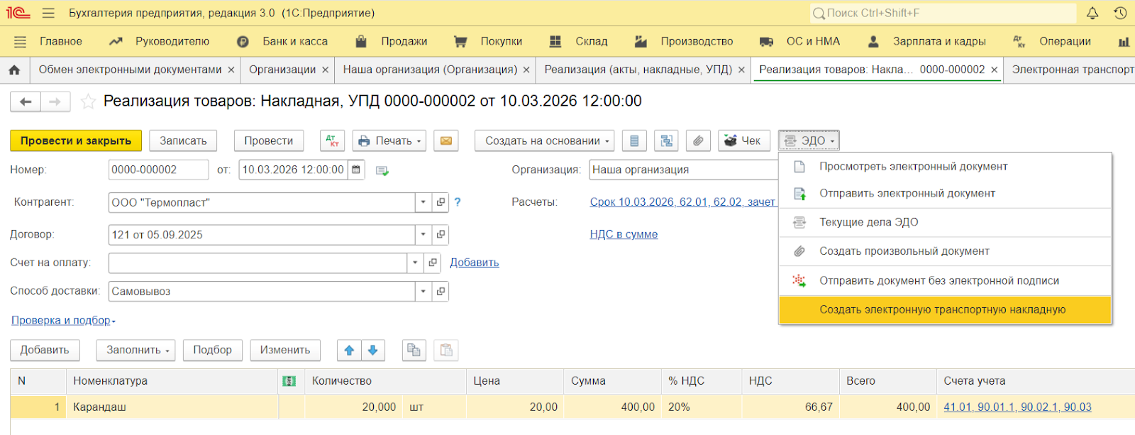Click the НДС в сумме link

[624, 234]
